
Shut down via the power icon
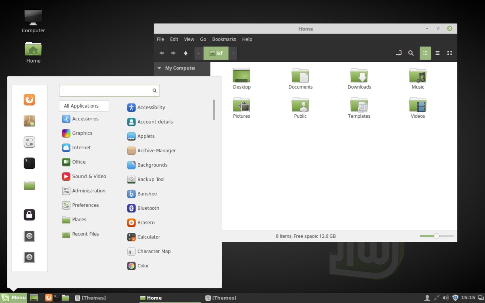29,257
